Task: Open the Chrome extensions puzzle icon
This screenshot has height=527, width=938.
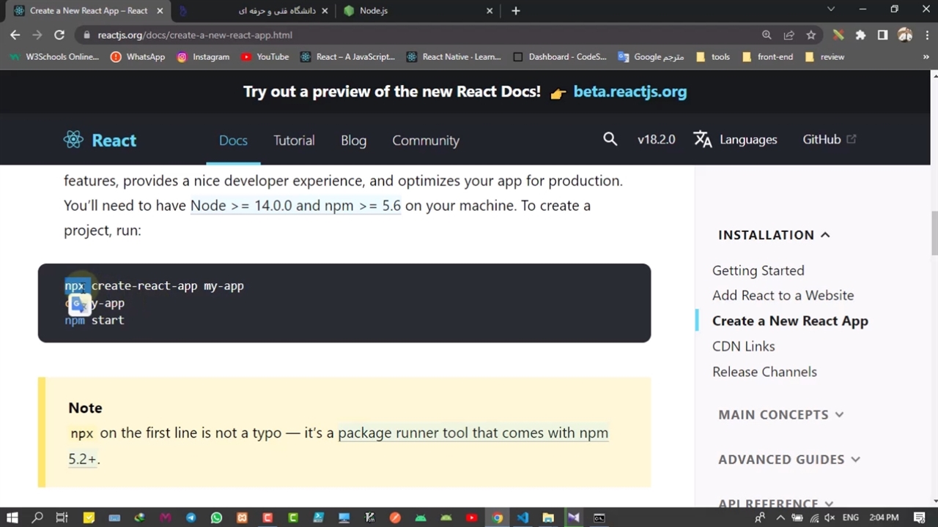Action: (x=860, y=34)
